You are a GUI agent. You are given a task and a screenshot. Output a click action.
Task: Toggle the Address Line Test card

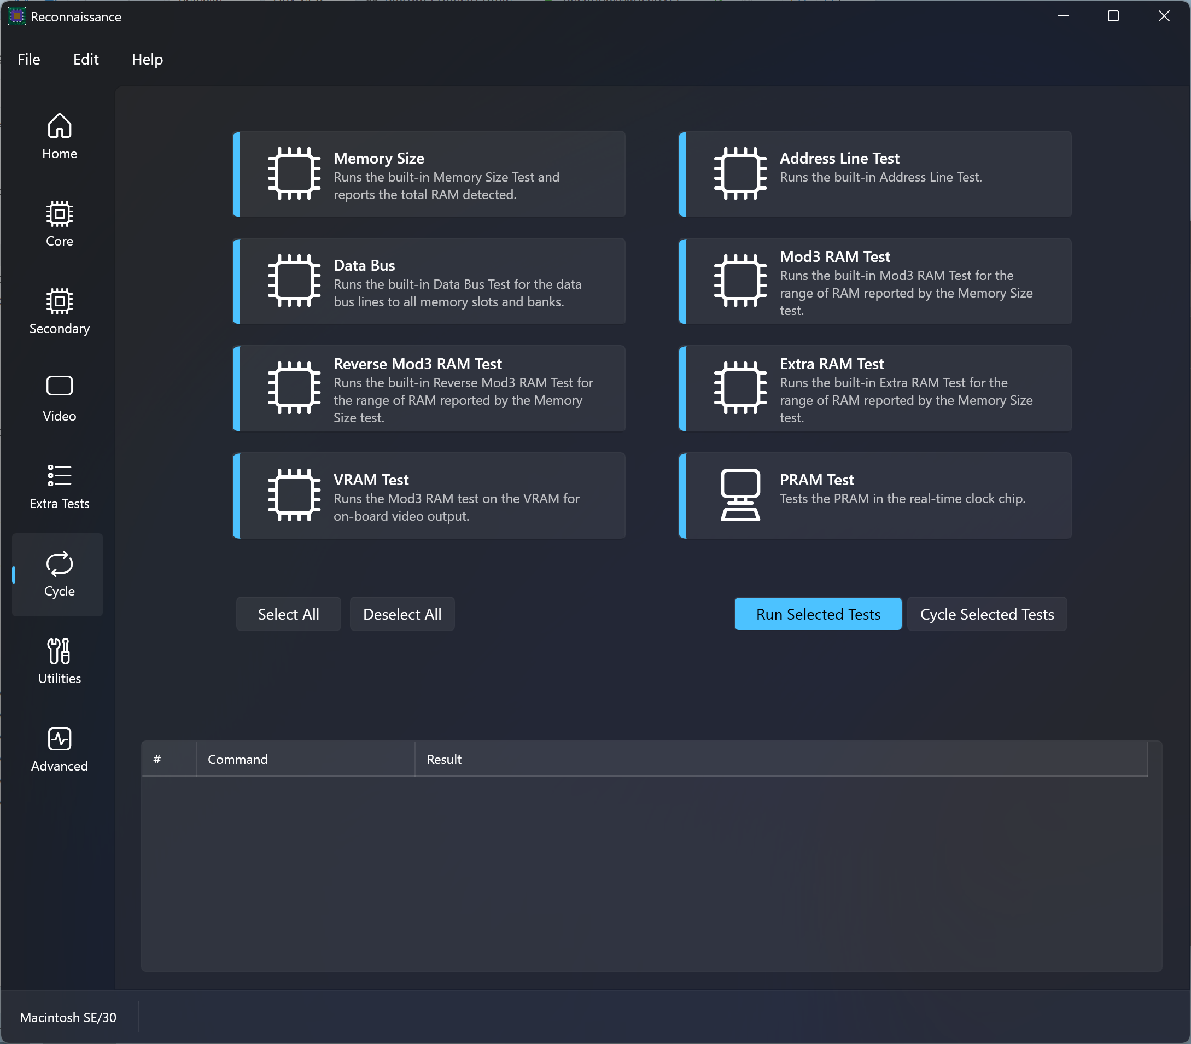click(875, 174)
